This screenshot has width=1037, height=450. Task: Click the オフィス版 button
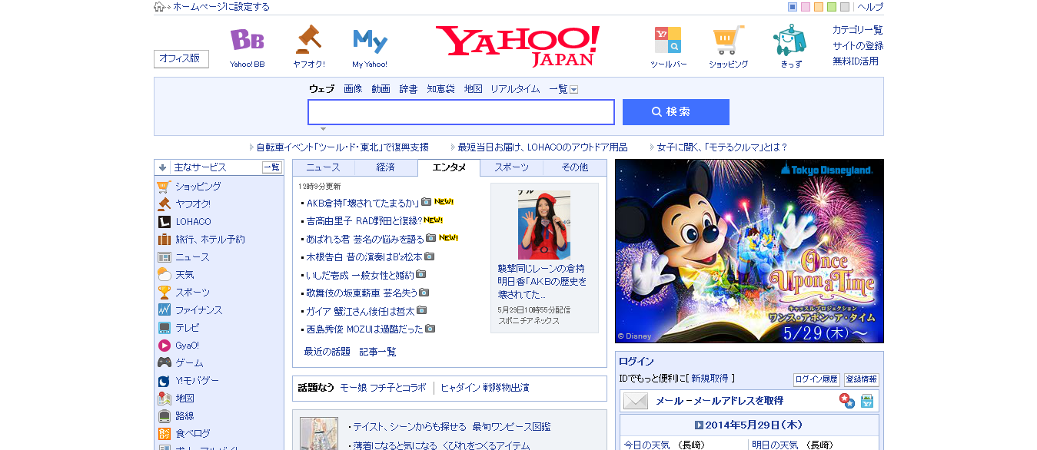(181, 59)
